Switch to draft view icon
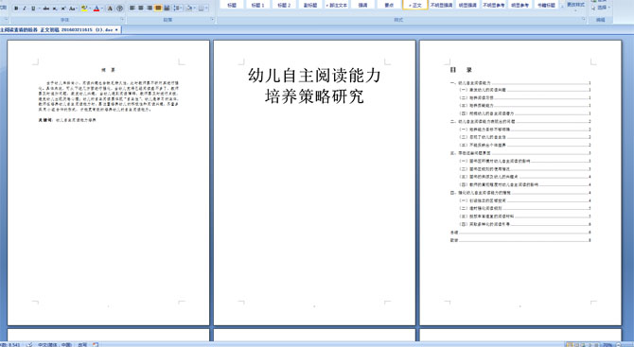Image resolution: width=634 pixels, height=347 pixels. coord(596,344)
